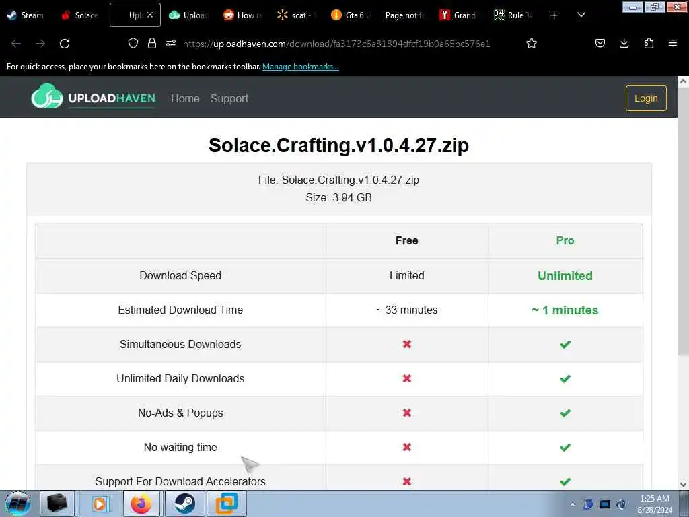Screen dimensions: 689x517
Task: Bookmark this page with the star icon
Action: click(532, 43)
